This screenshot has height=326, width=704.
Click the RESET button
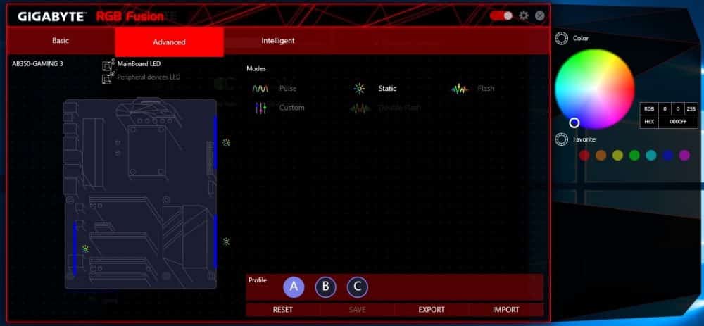[x=283, y=310]
